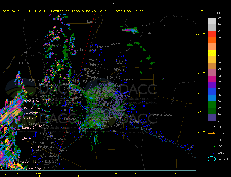Click the Vista_Flor label
This screenshot has width=231, height=177.
pyautogui.click(x=33, y=169)
